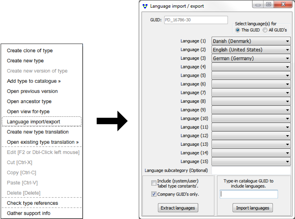The image size is (295, 219).
Task: Click the 'Extract languages' button
Action: (x=178, y=207)
